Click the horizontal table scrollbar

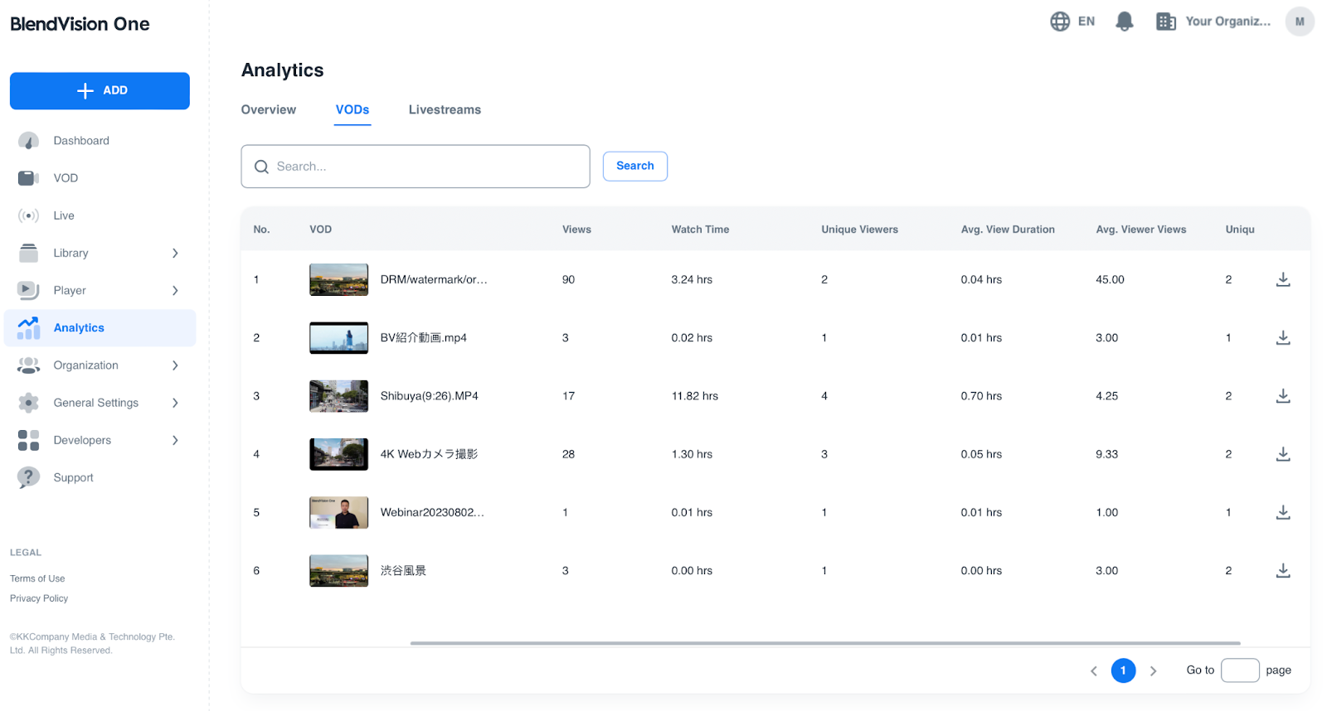(x=824, y=643)
